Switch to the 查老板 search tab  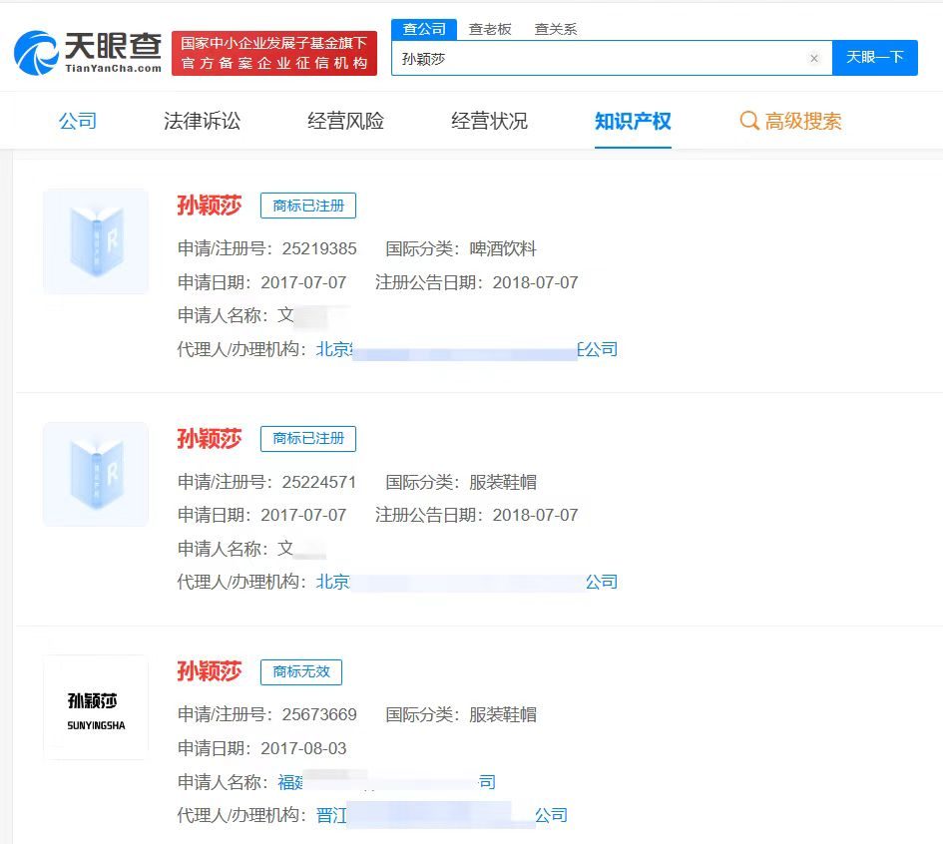click(493, 28)
